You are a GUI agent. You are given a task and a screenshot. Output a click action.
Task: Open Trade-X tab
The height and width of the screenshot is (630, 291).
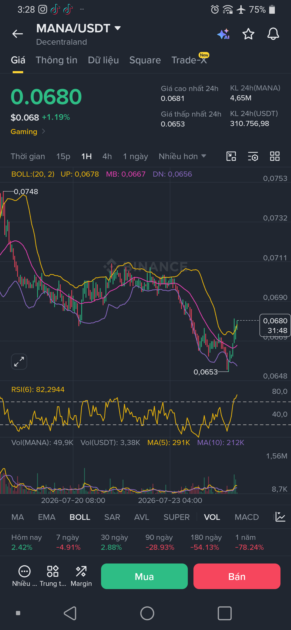point(189,60)
